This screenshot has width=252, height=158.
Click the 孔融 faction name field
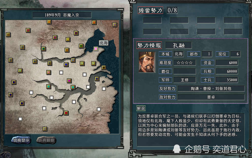[179, 45]
